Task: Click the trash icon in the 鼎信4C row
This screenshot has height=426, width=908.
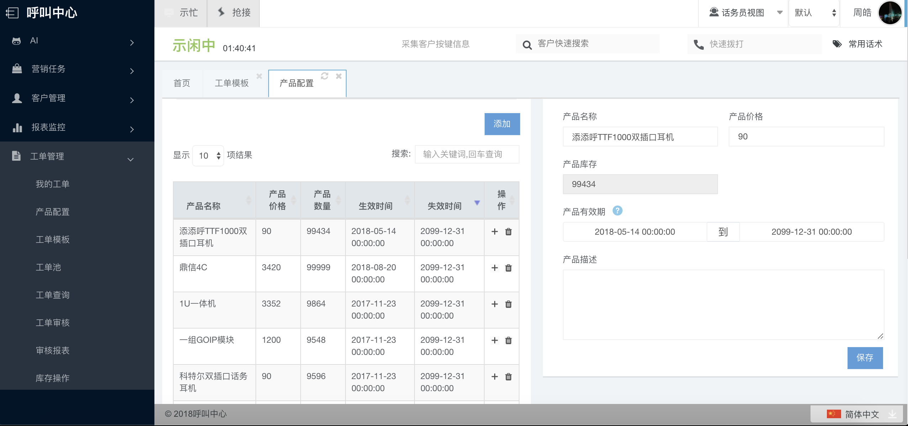Action: coord(508,268)
